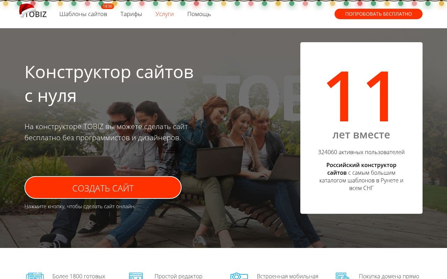The width and height of the screenshot is (447, 279).
Task: Click the 1836 templates count badge
Action: click(107, 6)
